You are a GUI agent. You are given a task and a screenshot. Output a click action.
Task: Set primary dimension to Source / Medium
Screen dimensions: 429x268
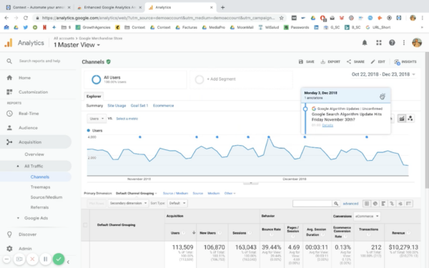click(175, 194)
